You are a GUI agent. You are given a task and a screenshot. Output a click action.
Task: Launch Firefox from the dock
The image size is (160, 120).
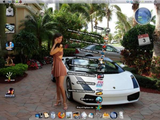[x=61, y=115]
